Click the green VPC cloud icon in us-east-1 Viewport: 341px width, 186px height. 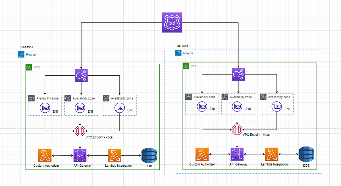click(x=29, y=67)
